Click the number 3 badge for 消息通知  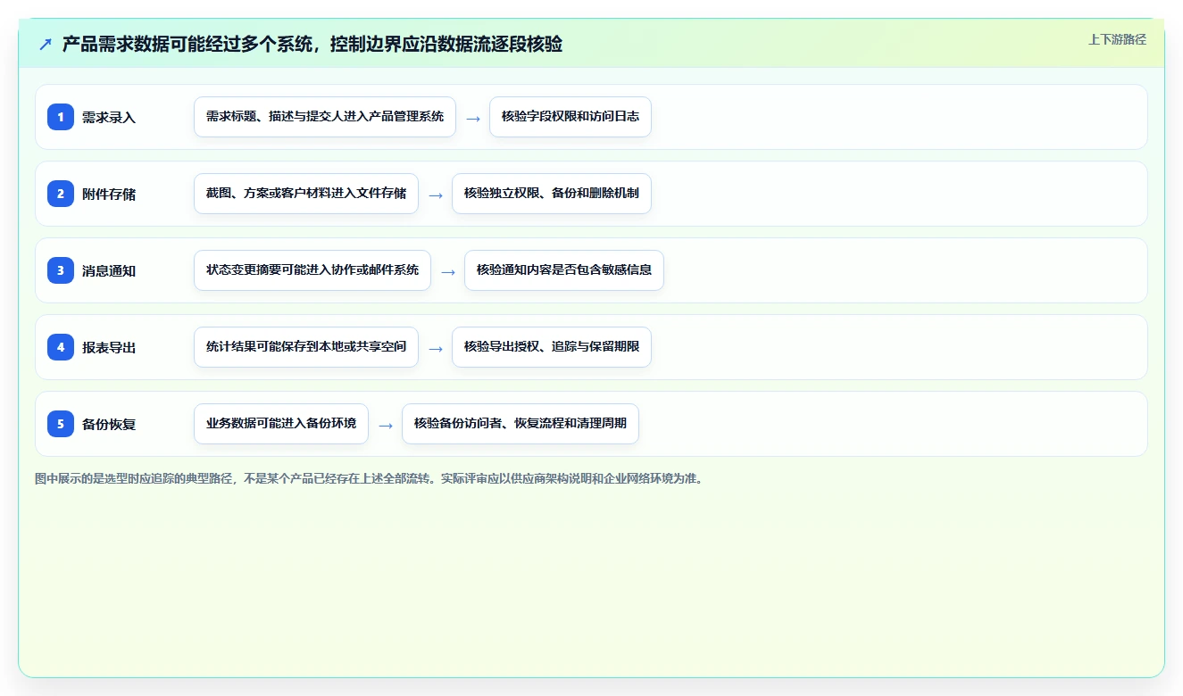[61, 270]
